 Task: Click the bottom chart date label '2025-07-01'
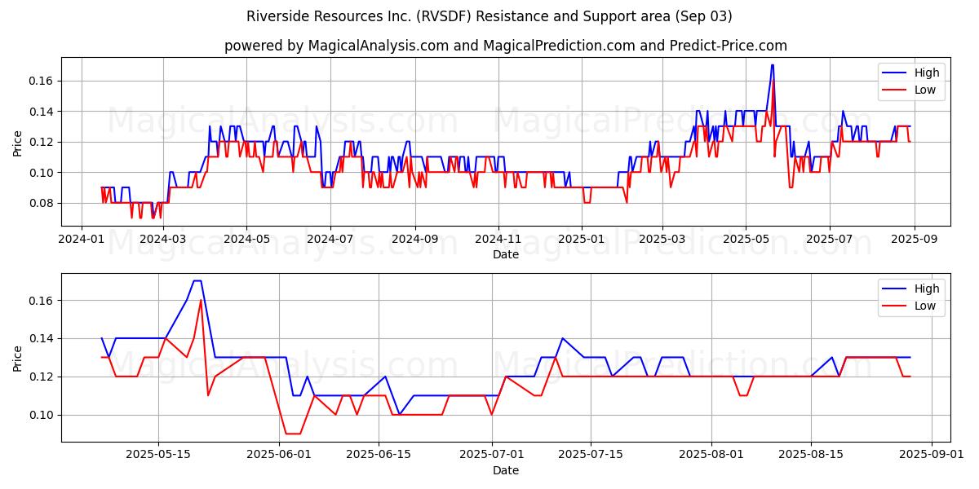click(x=492, y=456)
